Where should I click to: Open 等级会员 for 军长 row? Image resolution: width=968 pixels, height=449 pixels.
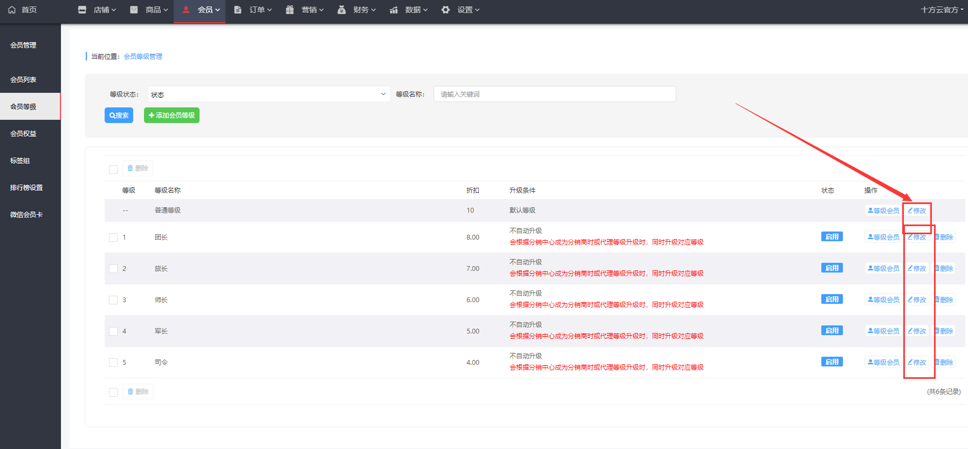click(883, 331)
